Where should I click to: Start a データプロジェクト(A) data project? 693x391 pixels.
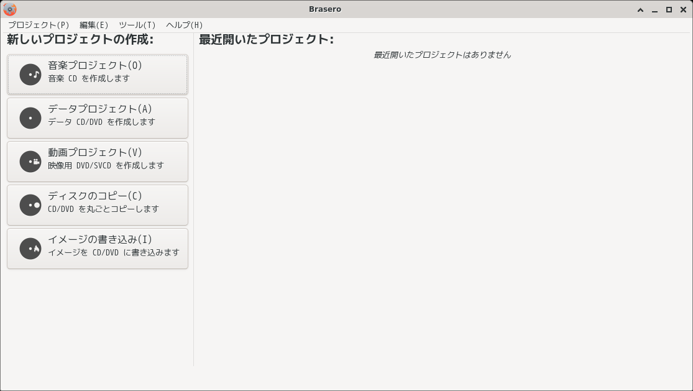98,118
